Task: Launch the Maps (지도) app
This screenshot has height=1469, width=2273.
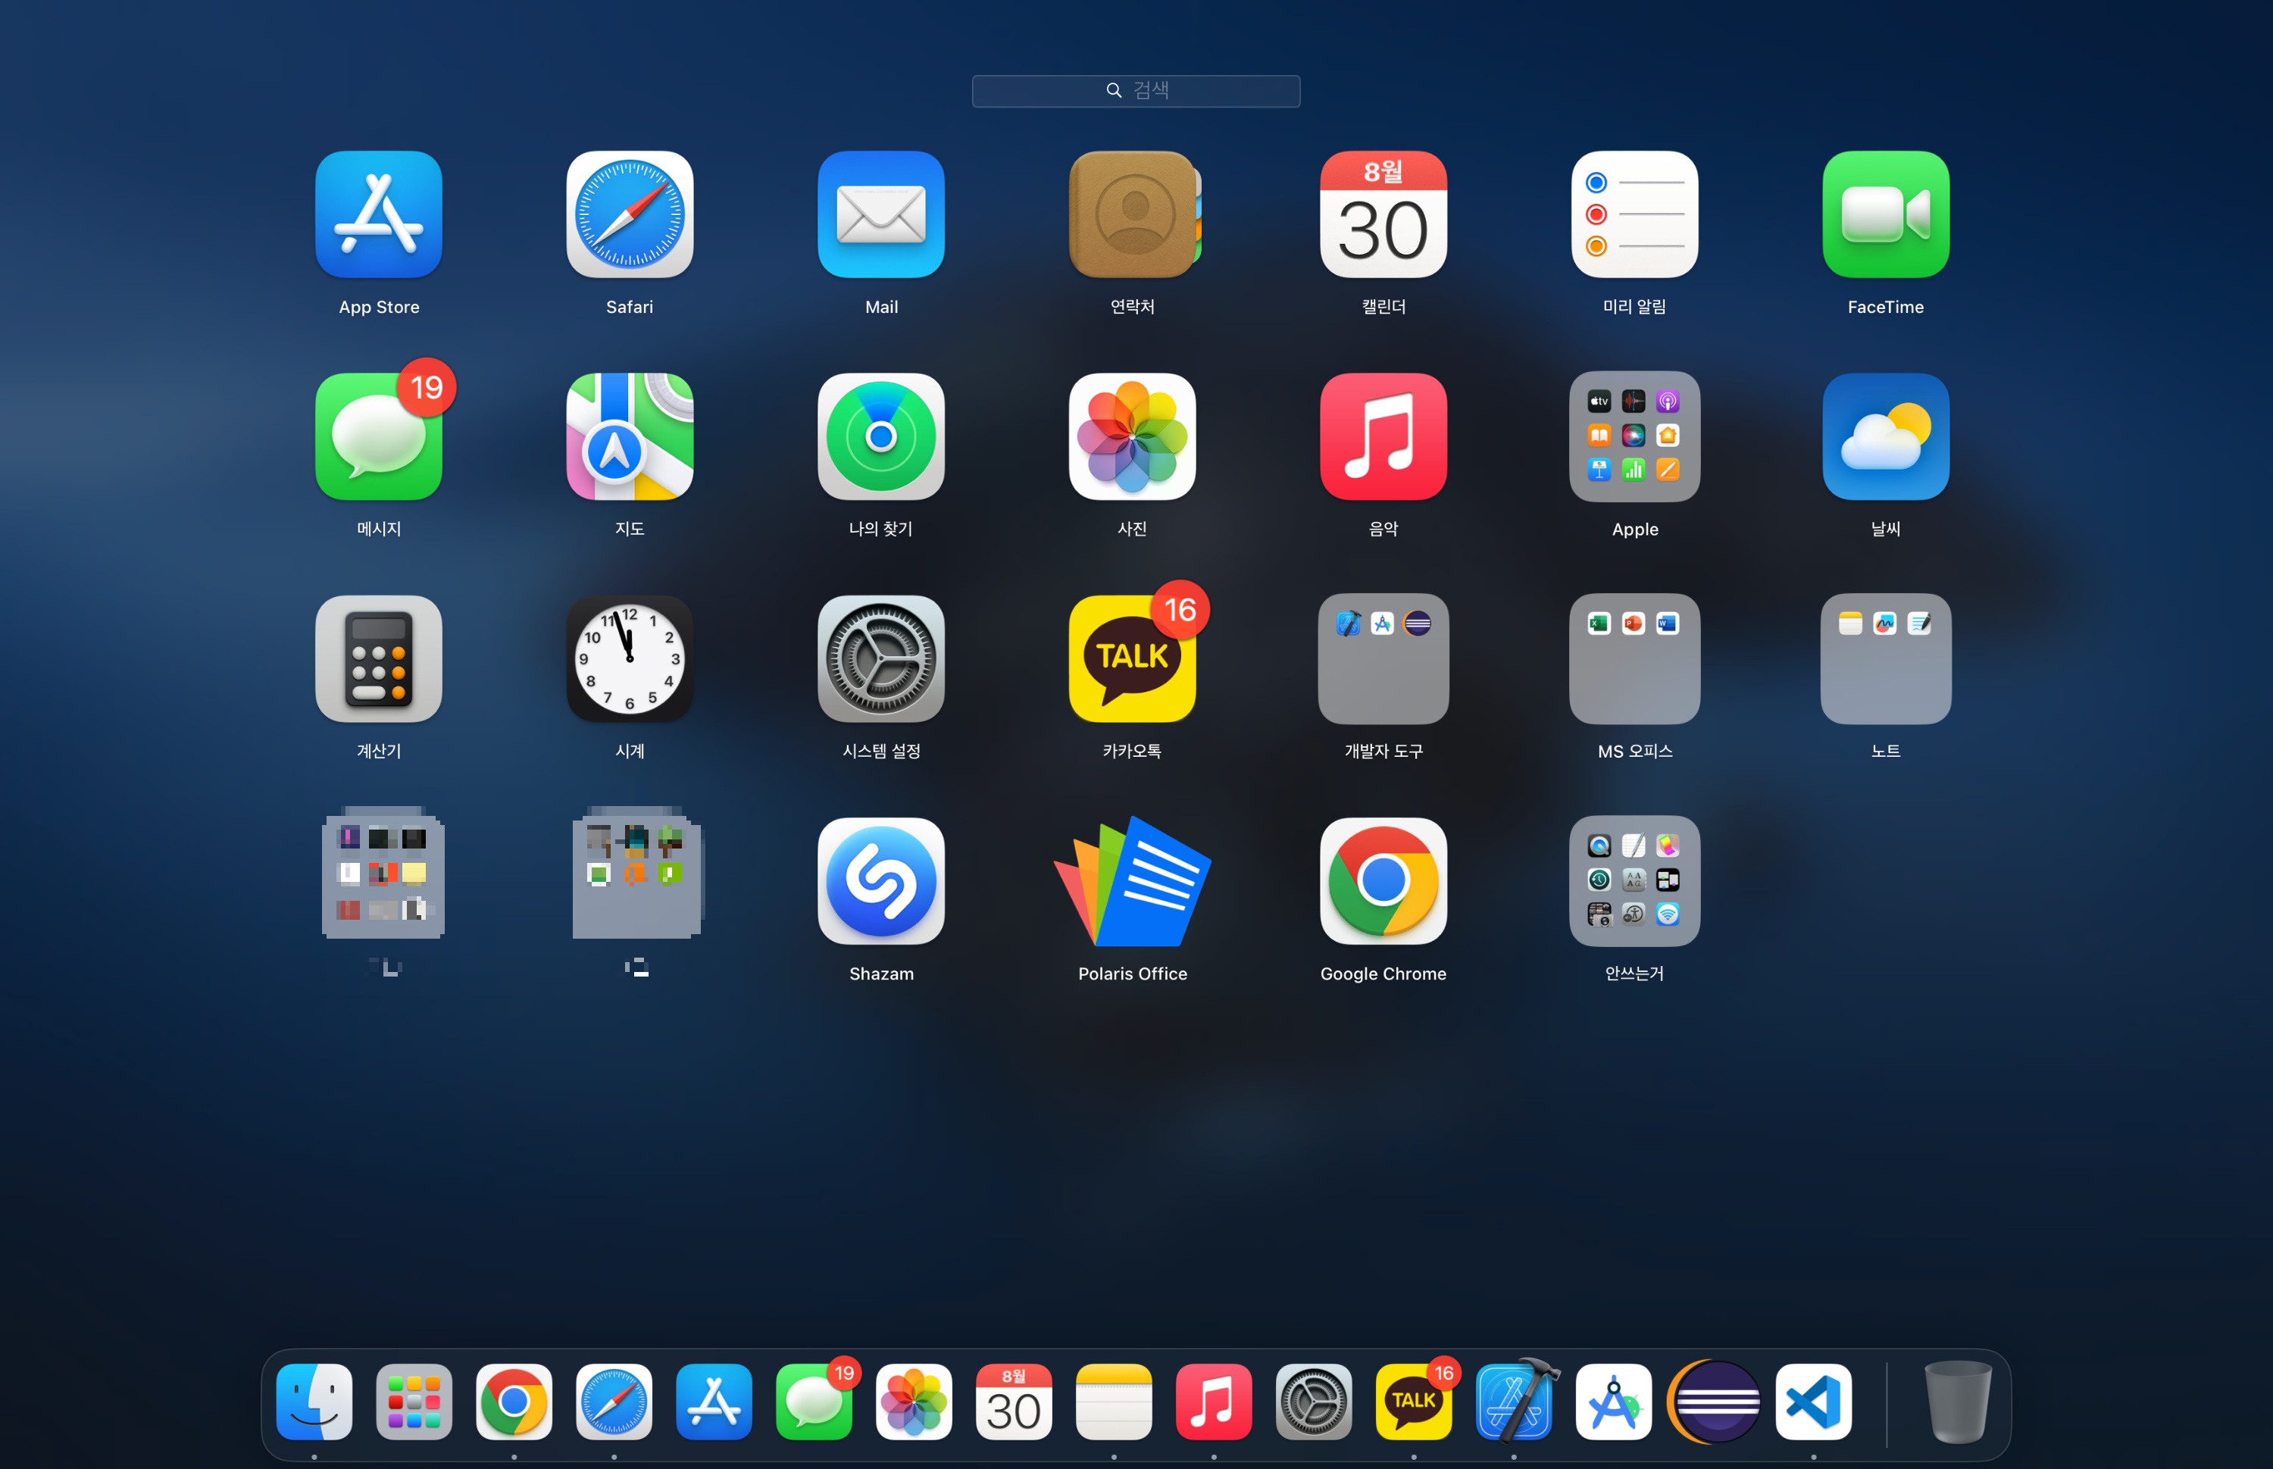Action: 630,436
